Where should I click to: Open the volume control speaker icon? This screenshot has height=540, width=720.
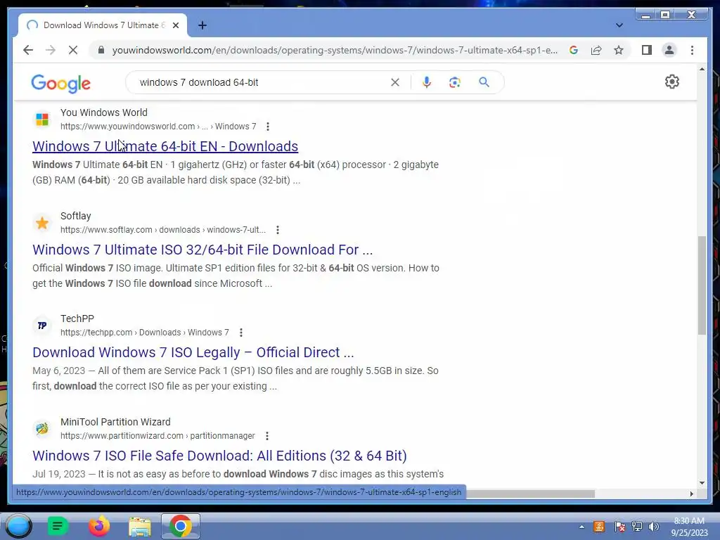tap(654, 527)
